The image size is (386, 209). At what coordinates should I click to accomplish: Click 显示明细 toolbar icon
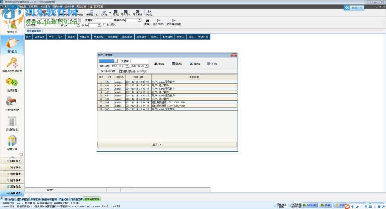158,22
